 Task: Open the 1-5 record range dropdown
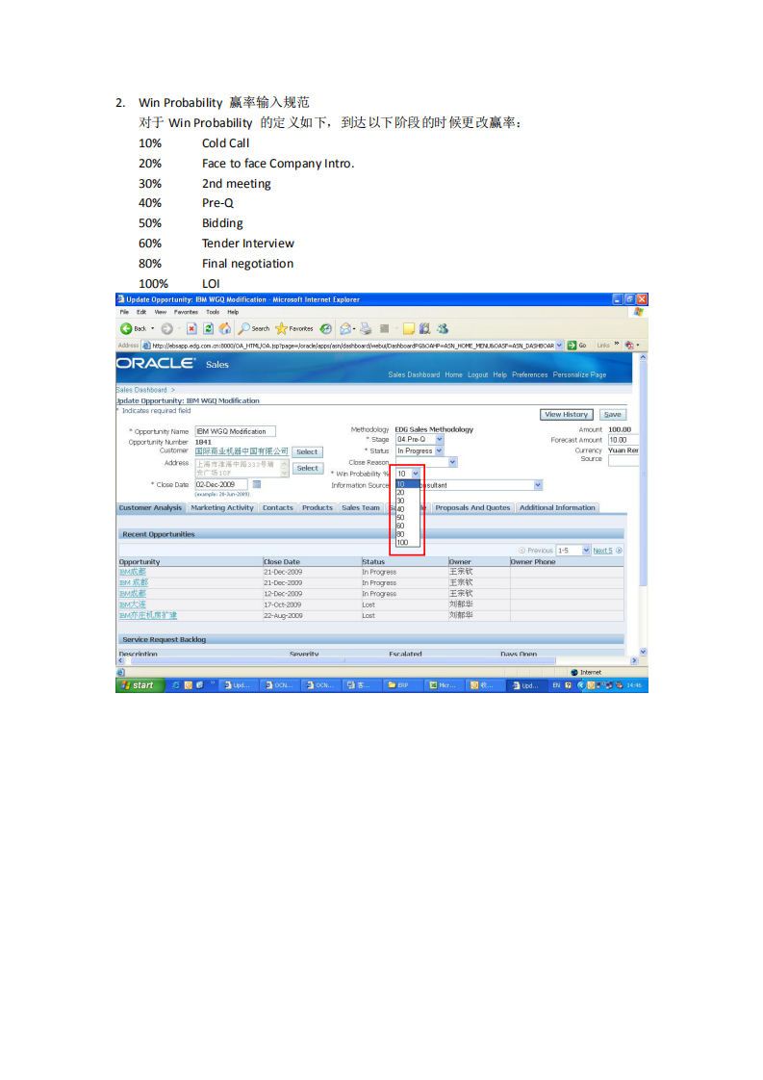tap(586, 551)
